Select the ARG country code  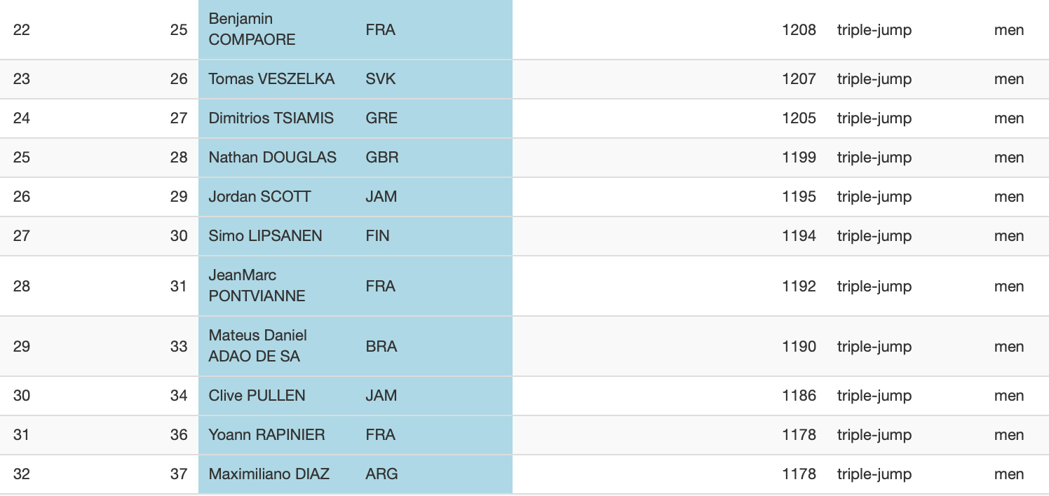tap(381, 474)
